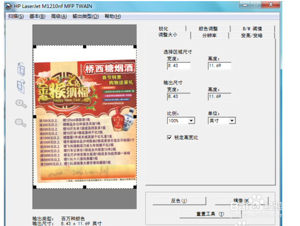This screenshot has height=226, width=300.
Task: Click the top-right selection handle
Action: (x=135, y=47)
